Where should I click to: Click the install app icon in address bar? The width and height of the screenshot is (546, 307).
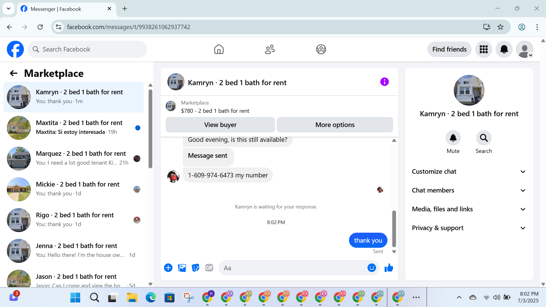click(487, 27)
